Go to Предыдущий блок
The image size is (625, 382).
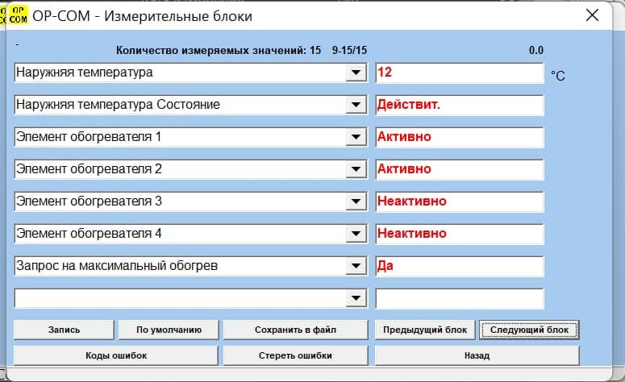click(x=425, y=330)
